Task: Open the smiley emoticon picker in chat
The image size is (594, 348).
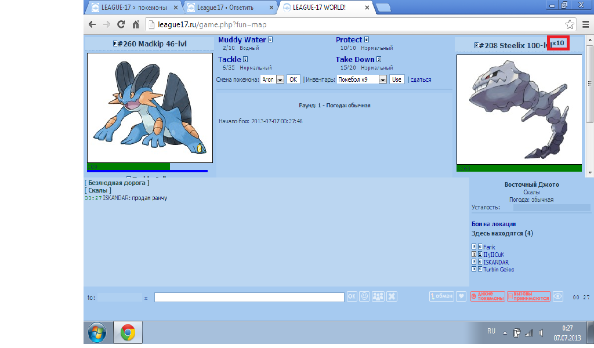Action: pyautogui.click(x=364, y=296)
